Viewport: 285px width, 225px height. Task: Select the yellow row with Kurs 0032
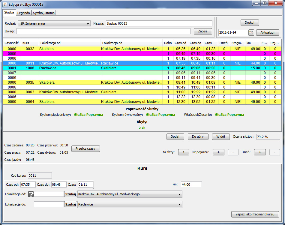coord(142,49)
